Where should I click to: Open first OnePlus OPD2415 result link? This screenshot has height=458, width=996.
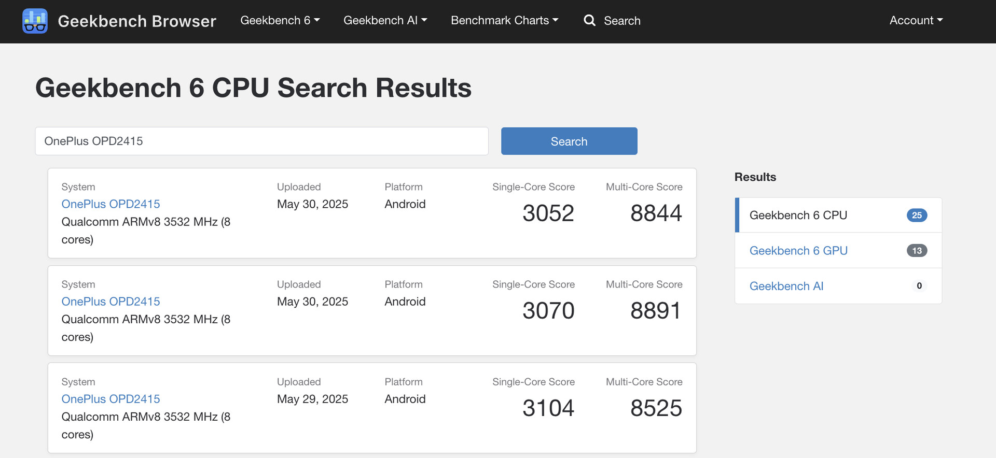click(x=110, y=204)
